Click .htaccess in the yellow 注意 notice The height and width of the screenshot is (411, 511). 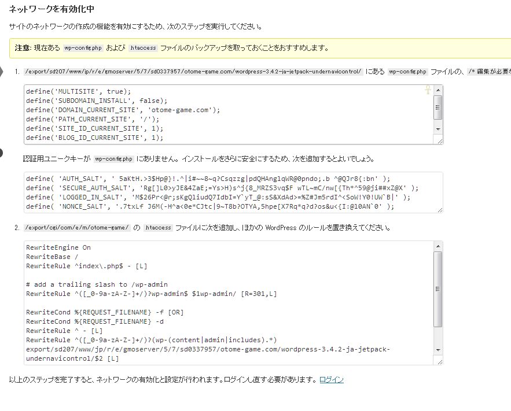tap(143, 48)
